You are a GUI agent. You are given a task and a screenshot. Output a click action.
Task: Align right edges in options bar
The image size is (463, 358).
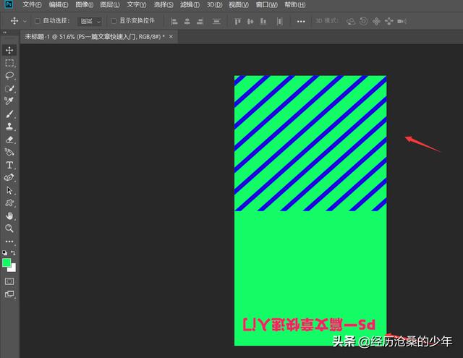click(200, 21)
